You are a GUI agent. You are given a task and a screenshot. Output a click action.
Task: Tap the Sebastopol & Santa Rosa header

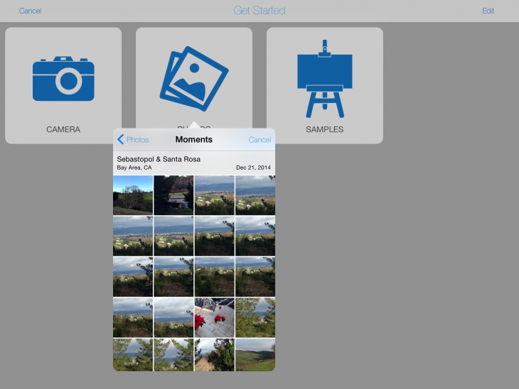(x=159, y=159)
